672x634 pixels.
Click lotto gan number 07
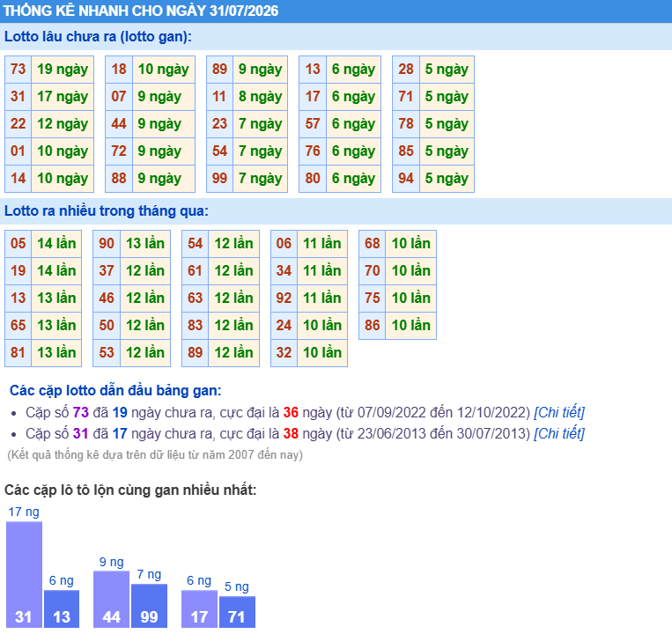(119, 96)
